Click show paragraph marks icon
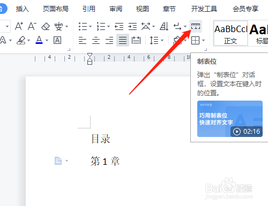 pyautogui.click(x=177, y=26)
